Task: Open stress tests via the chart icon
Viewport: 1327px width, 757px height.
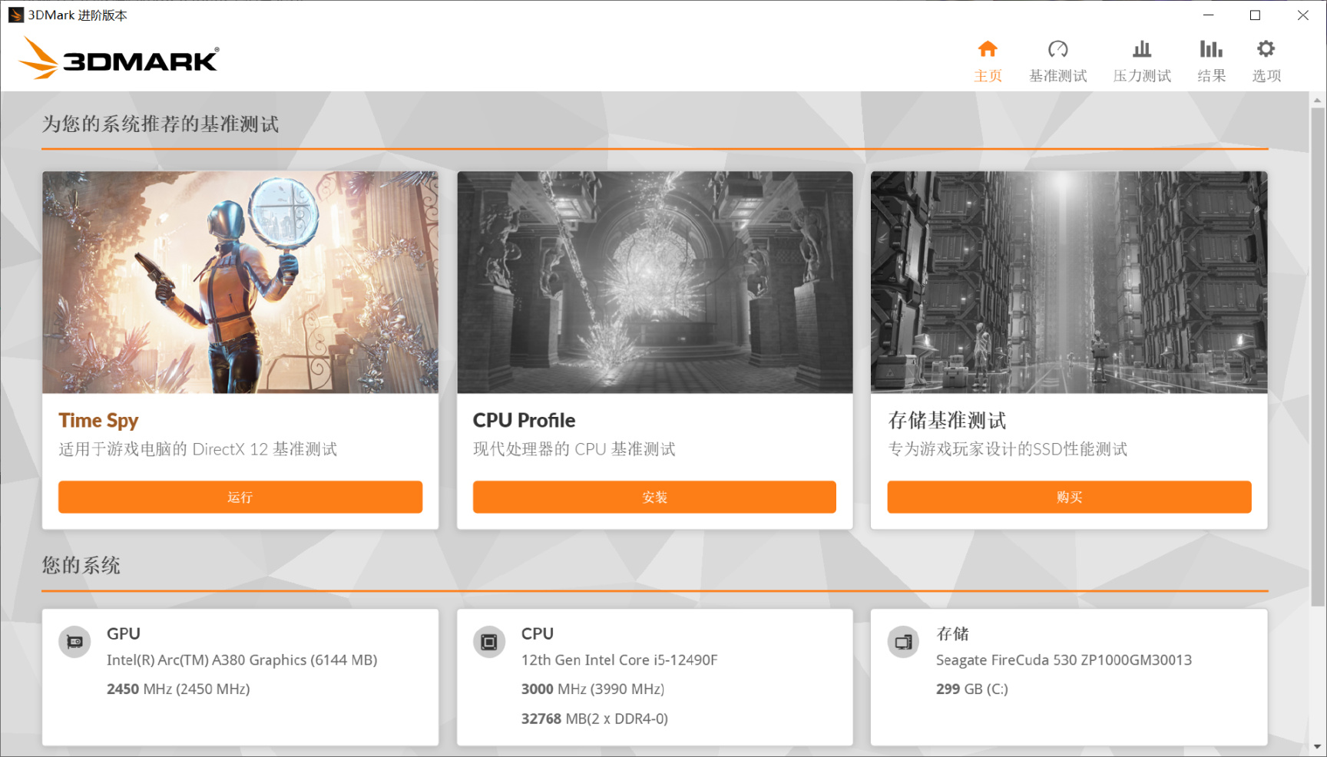Action: tap(1142, 49)
